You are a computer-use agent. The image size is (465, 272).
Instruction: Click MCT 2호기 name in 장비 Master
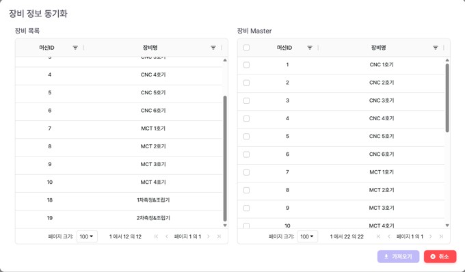coord(382,190)
